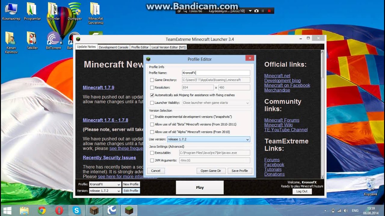Click the Bandicam camera screenshot icon
The image size is (385, 216).
point(256,11)
